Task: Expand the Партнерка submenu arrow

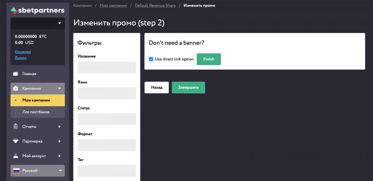Action: pos(59,141)
